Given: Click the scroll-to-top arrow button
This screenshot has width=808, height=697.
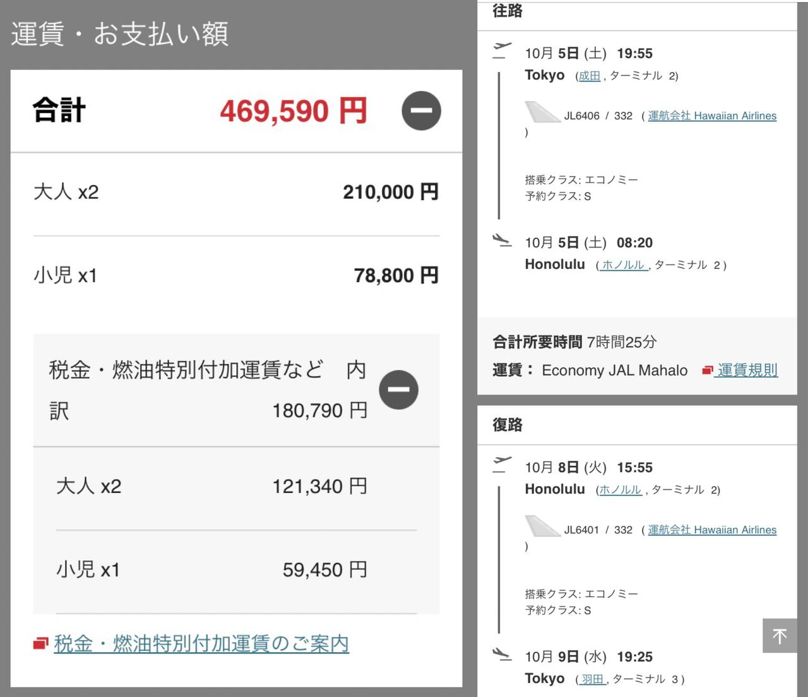Looking at the screenshot, I should coord(780,636).
